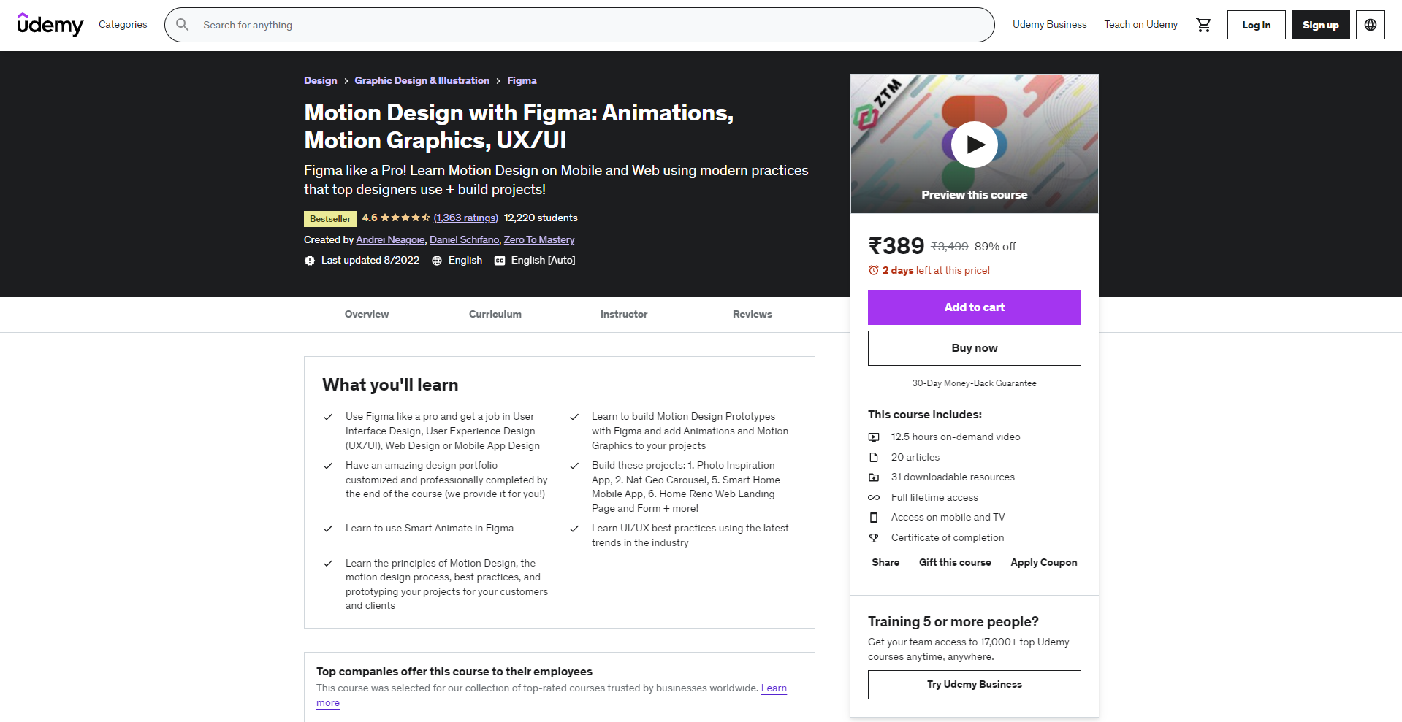
Task: Click the search magnifier icon
Action: point(183,25)
